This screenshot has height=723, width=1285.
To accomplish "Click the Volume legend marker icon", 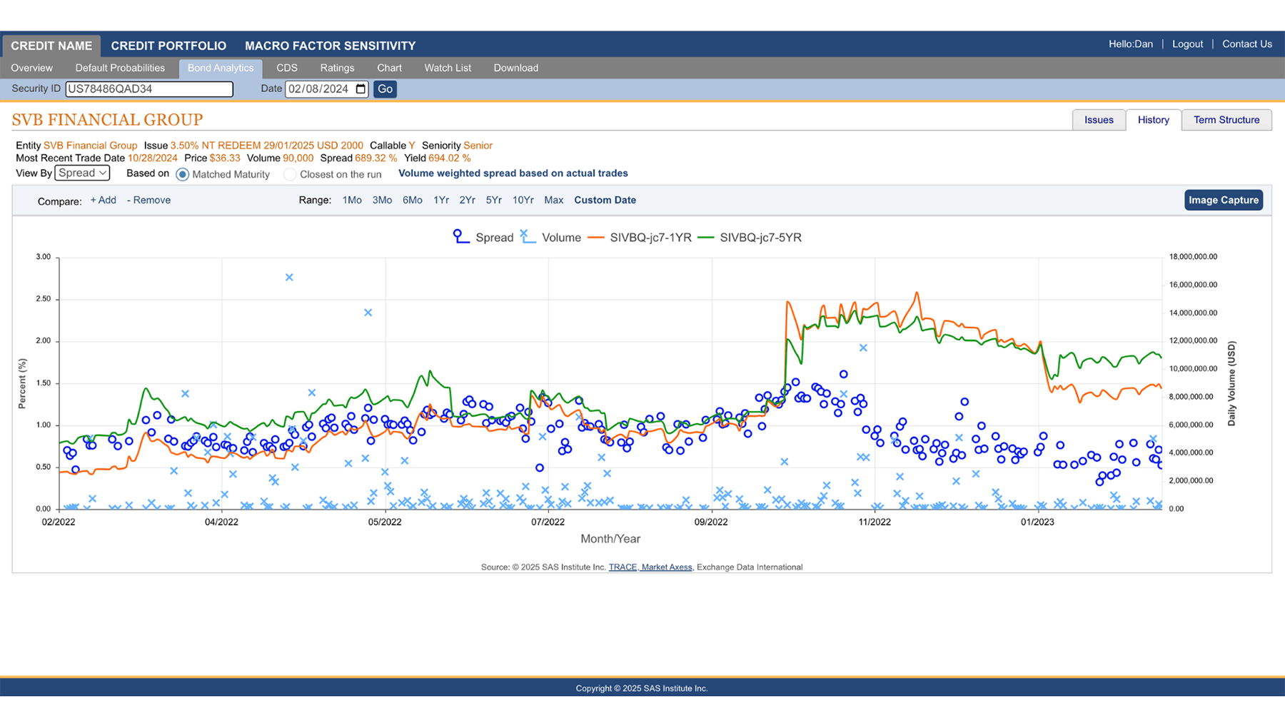I will 528,237.
